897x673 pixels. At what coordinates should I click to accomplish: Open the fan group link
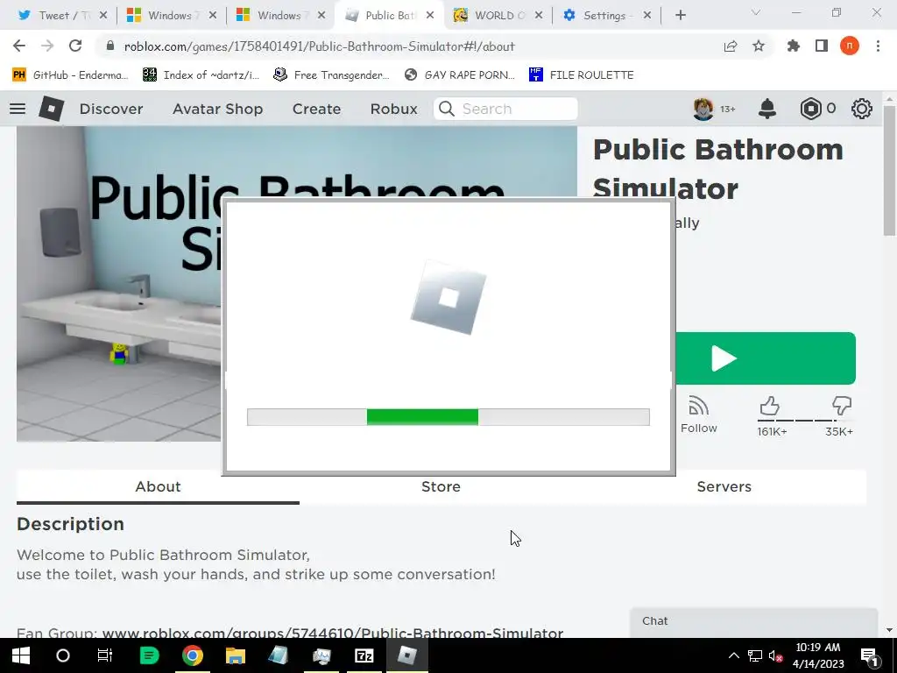(332, 633)
